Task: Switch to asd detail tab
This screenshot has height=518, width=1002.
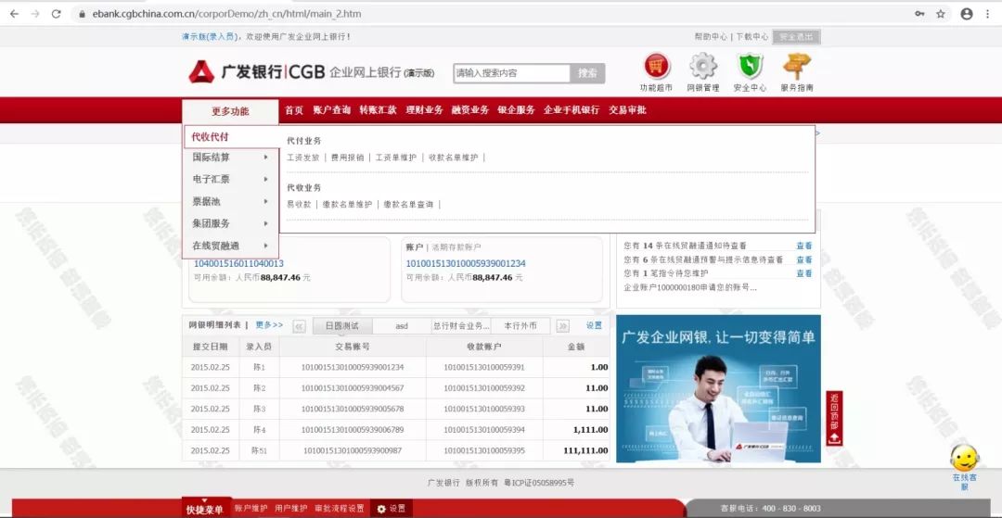Action: tap(402, 326)
